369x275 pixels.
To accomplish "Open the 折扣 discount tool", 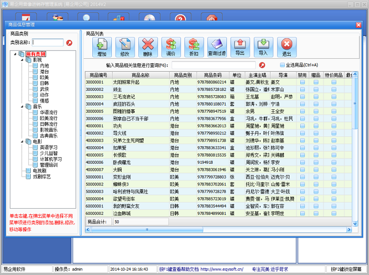I will pyautogui.click(x=194, y=47).
